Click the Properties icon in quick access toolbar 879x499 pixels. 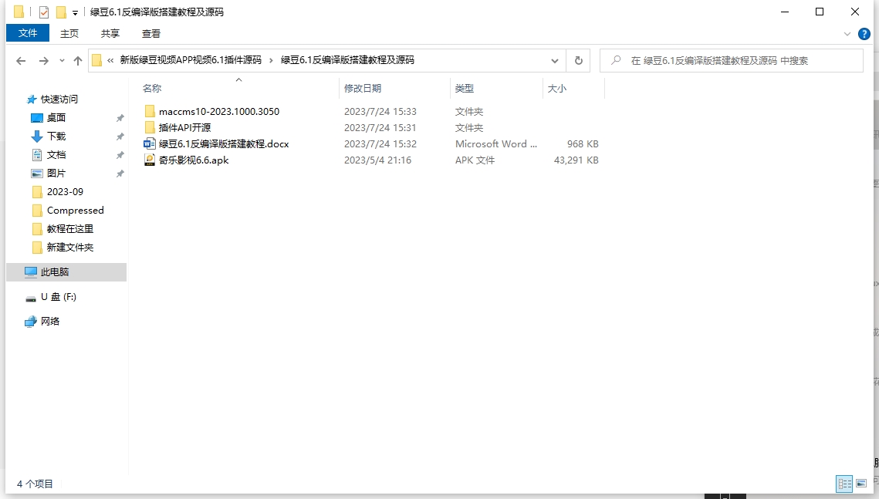[44, 12]
